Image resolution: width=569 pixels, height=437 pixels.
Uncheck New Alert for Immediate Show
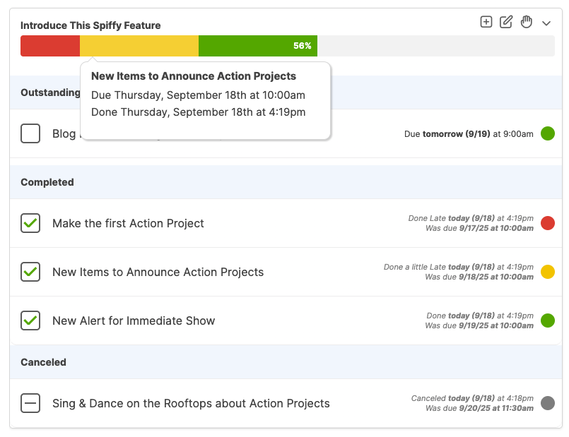click(30, 321)
